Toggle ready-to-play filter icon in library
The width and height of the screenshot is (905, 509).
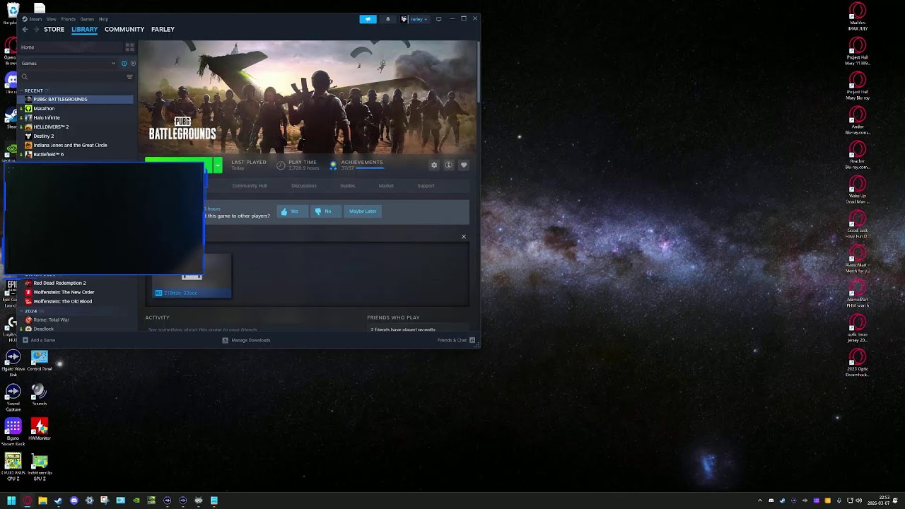[x=132, y=64]
